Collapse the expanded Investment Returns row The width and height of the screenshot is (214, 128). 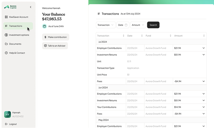pos(204,55)
